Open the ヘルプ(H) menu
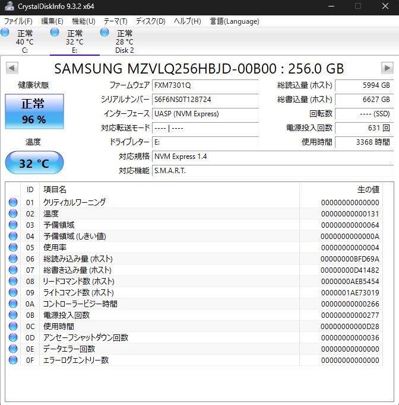 (188, 21)
